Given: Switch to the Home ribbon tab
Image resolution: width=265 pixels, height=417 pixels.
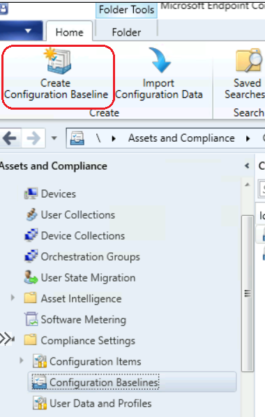Looking at the screenshot, I should (x=69, y=32).
